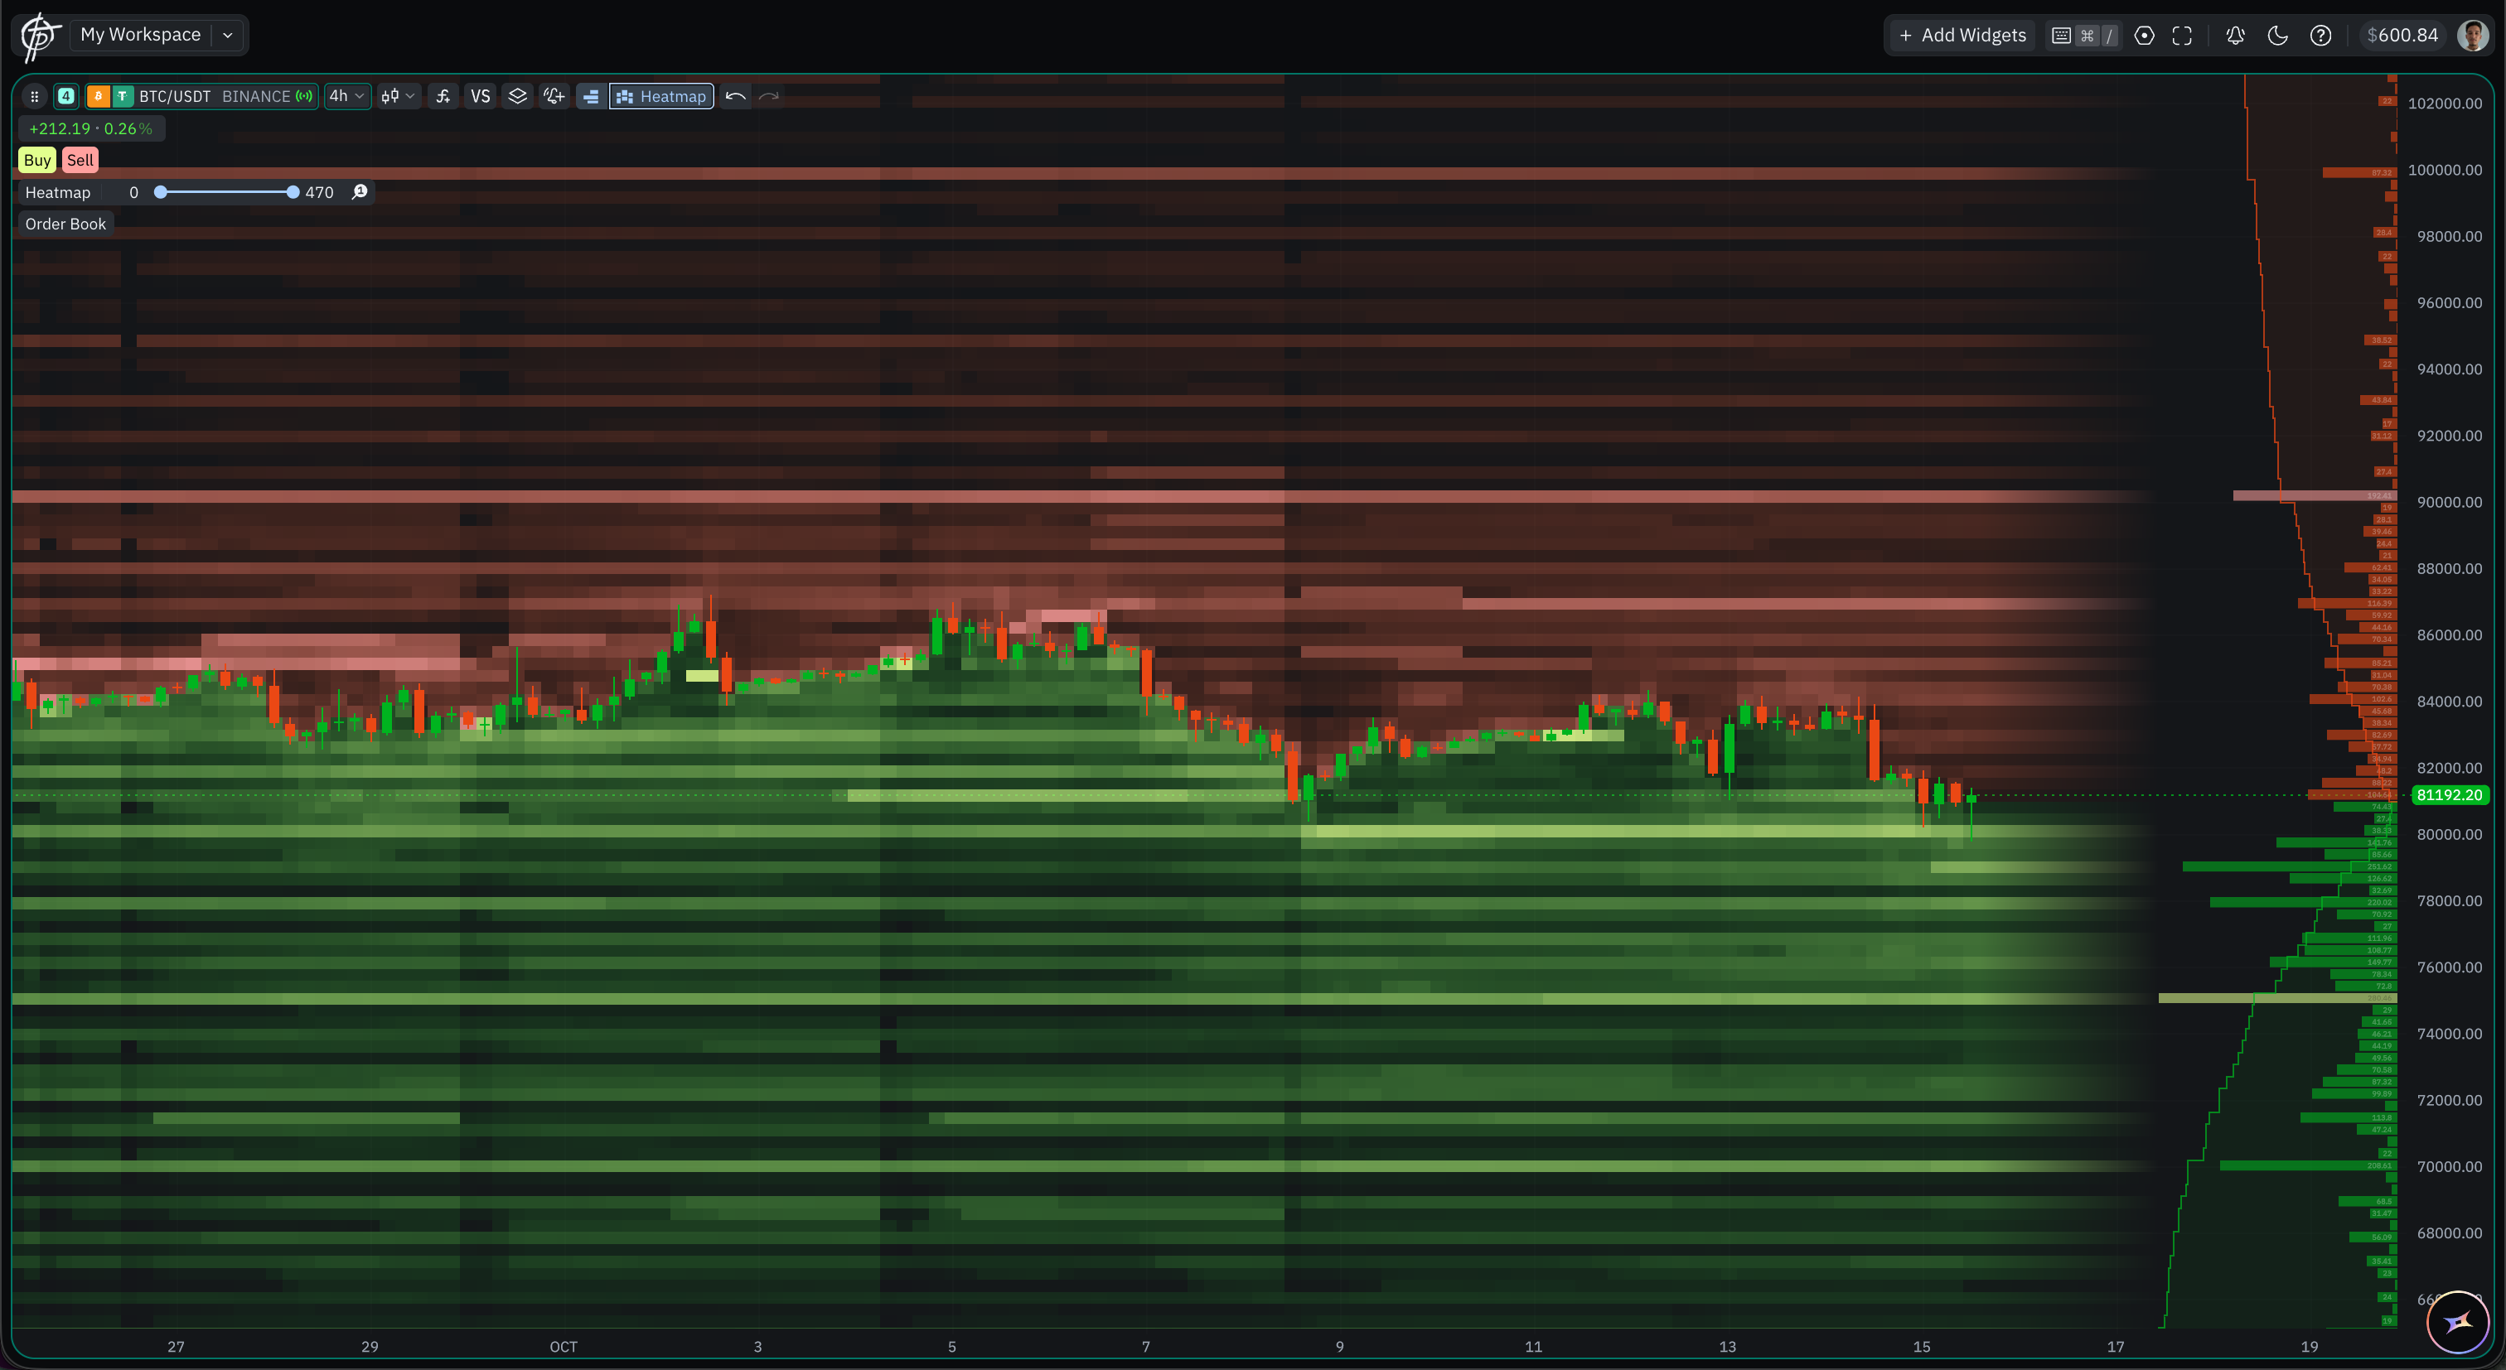Select the My Workspace label
Viewport: 2506px width, 1370px height.
point(140,35)
